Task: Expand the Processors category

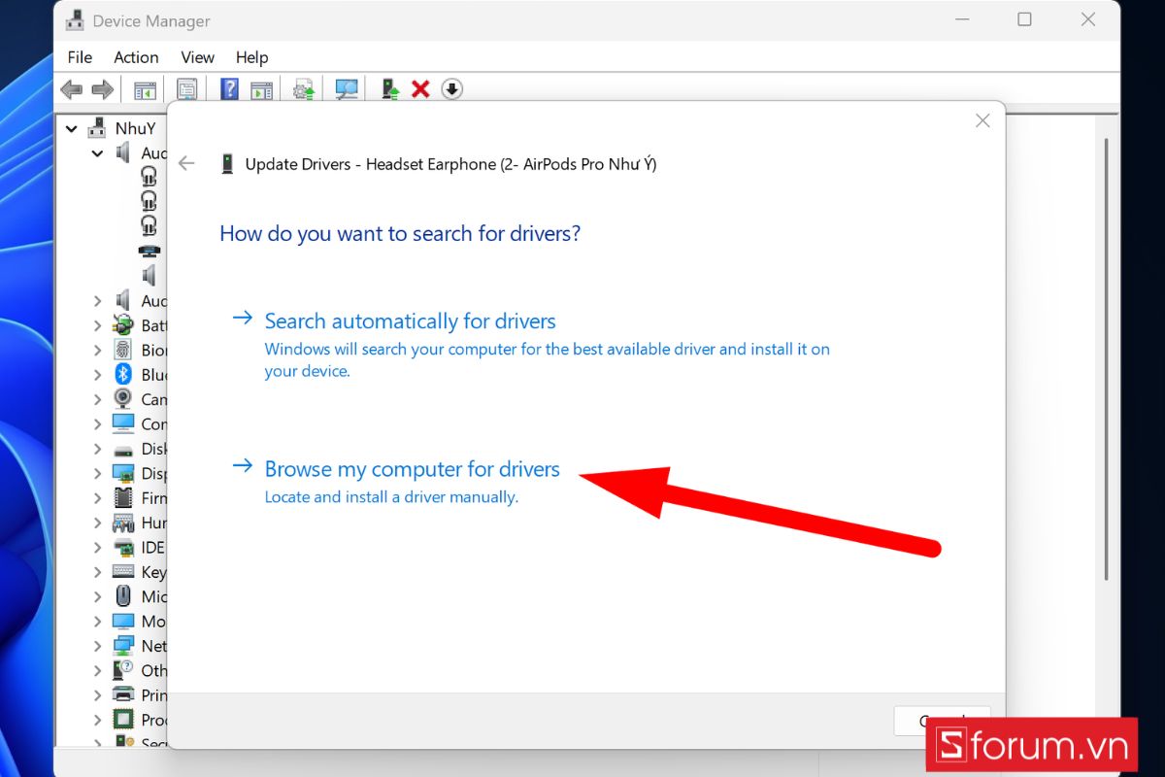Action: point(97,720)
